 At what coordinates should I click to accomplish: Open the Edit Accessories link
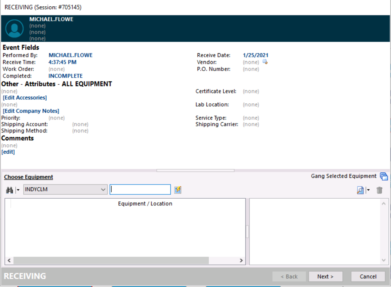point(25,98)
